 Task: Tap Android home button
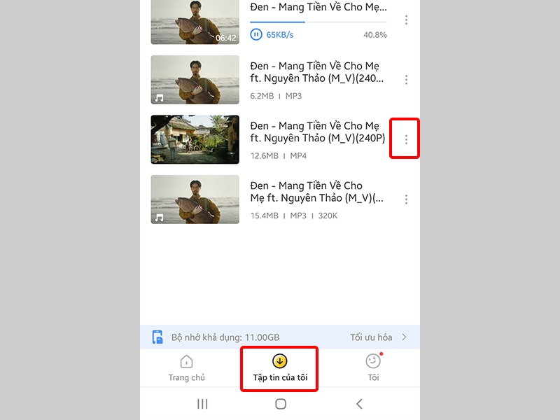[x=281, y=404]
